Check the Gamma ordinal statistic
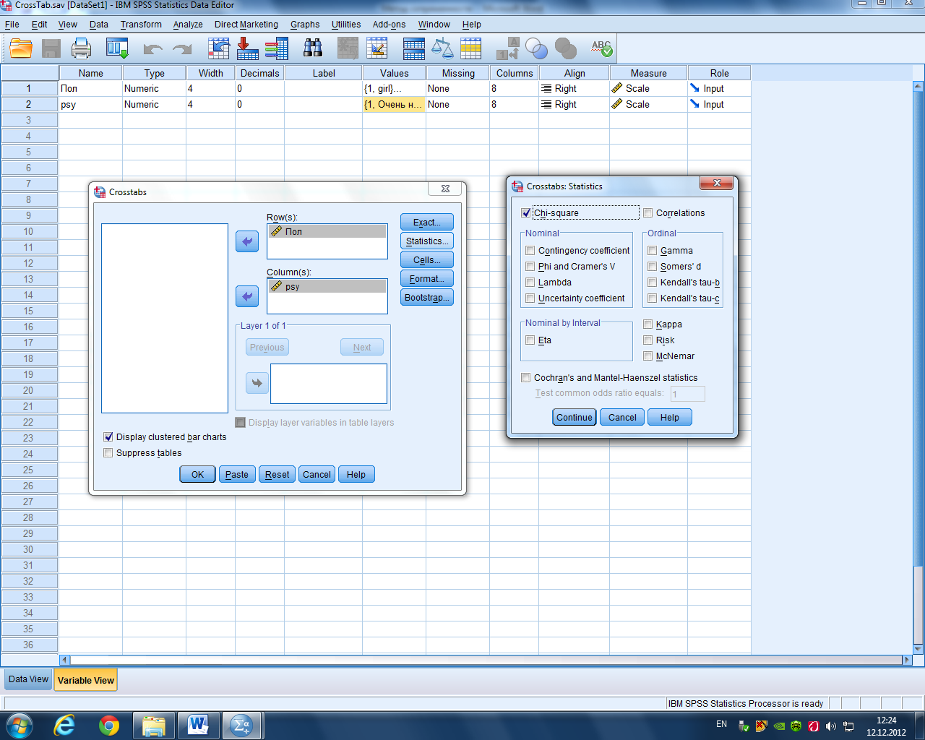 tap(653, 251)
